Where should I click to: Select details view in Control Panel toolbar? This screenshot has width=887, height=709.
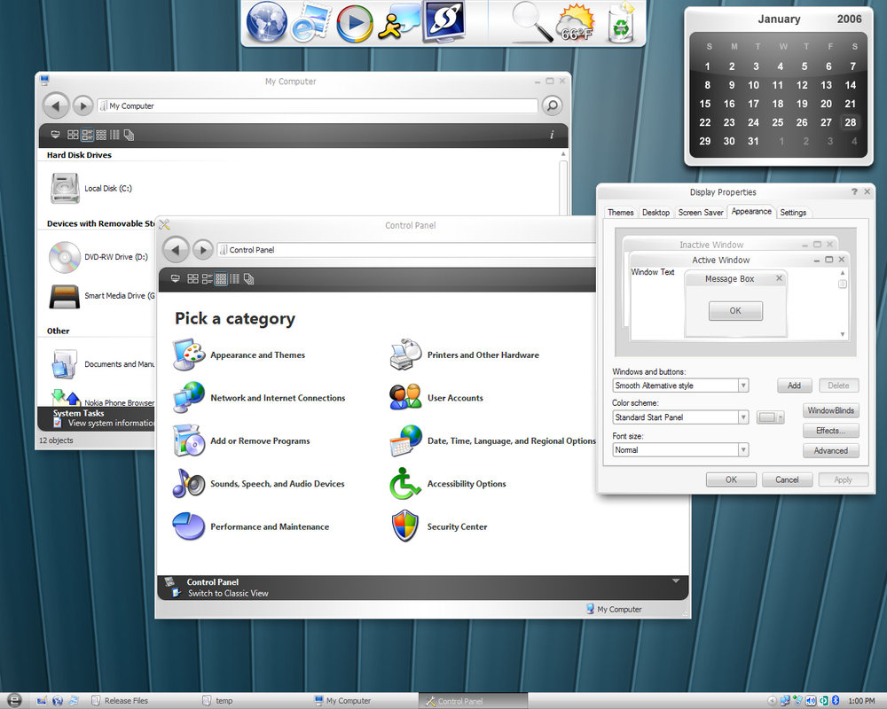(x=234, y=279)
